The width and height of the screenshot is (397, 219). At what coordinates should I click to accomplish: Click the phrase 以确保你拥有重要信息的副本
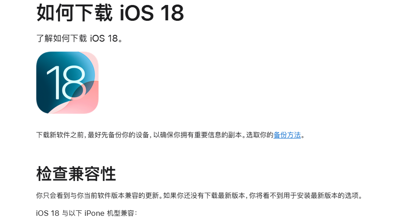pyautogui.click(x=198, y=135)
